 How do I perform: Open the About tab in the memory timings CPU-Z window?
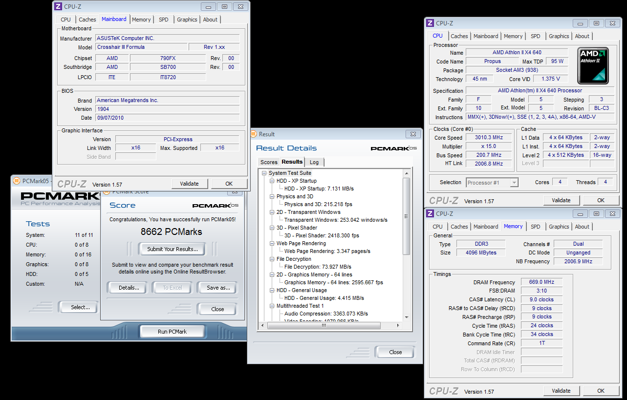tap(582, 227)
